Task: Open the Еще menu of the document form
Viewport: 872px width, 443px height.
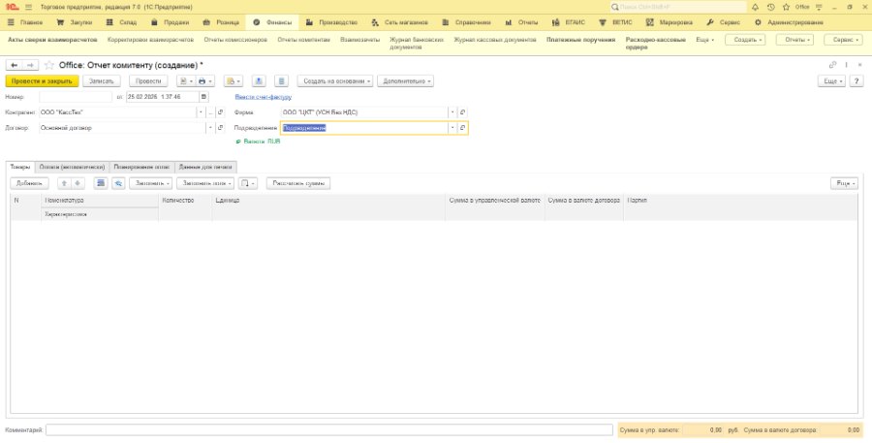Action: point(831,81)
